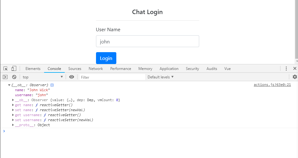Expand the set name reactiveSetter entry
The width and height of the screenshot is (298, 158).
(13, 110)
